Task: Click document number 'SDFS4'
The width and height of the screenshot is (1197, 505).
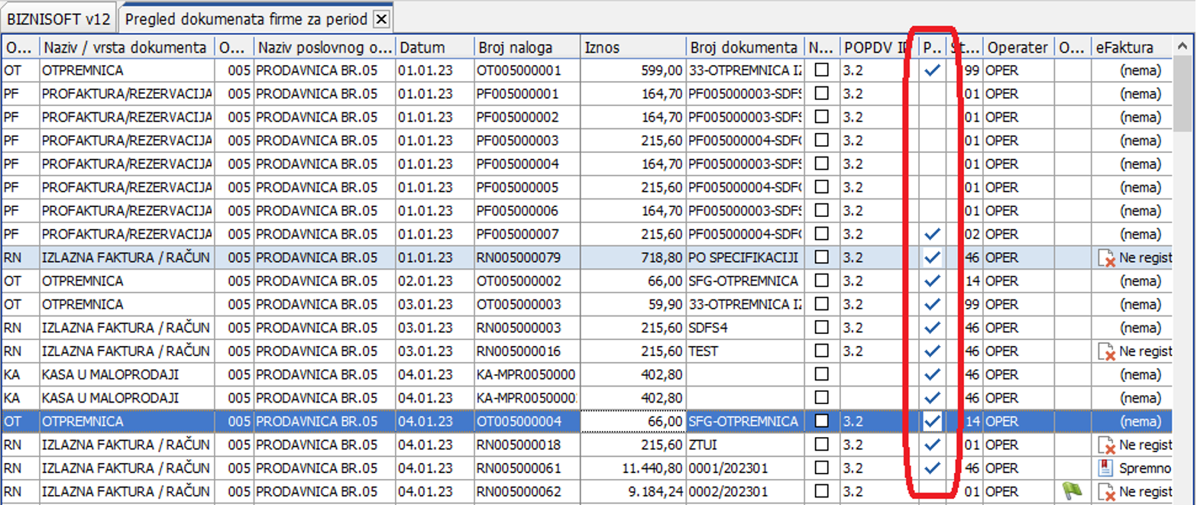Action: [710, 328]
